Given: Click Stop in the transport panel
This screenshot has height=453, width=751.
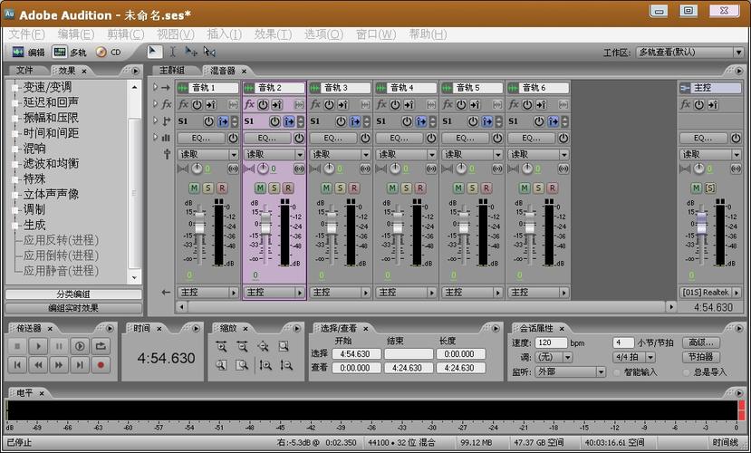Looking at the screenshot, I should (17, 346).
